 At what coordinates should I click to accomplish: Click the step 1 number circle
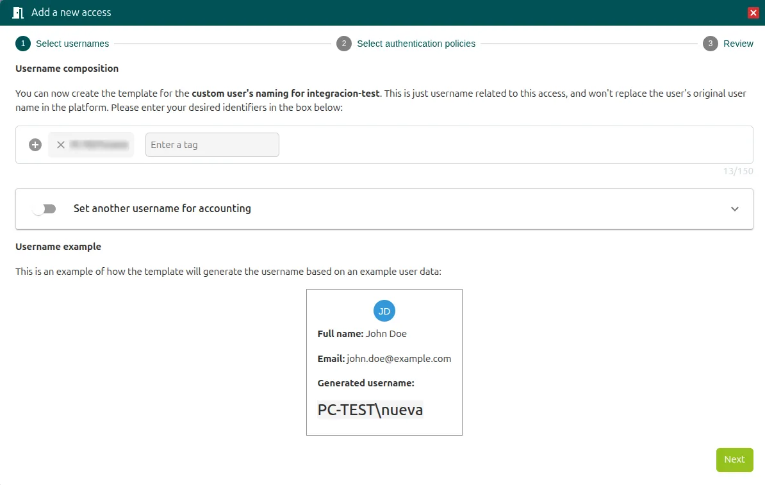(x=23, y=44)
